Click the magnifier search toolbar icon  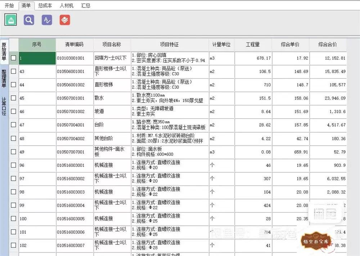pos(29,20)
